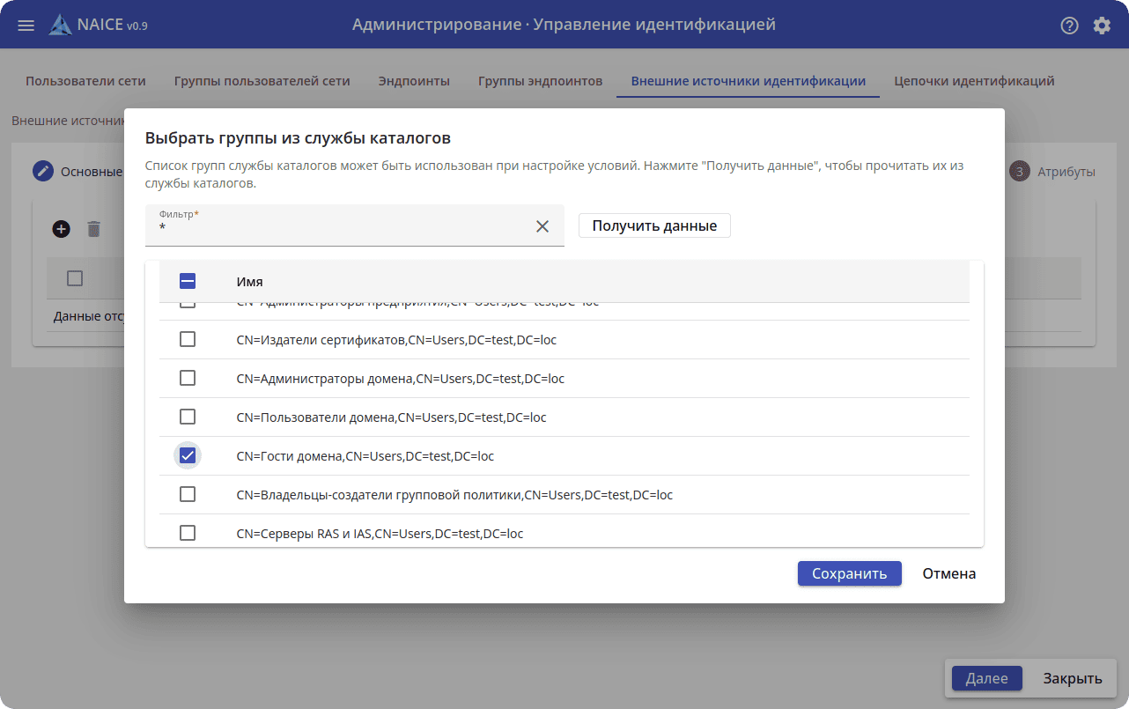Check the Администраторы домена group checkbox
This screenshot has height=709, width=1129.
188,379
